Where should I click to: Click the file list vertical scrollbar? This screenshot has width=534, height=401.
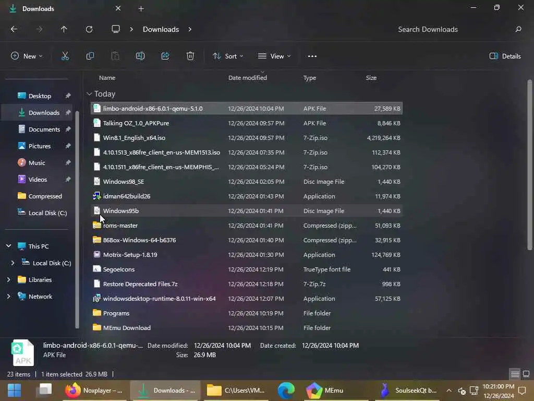[x=530, y=166]
